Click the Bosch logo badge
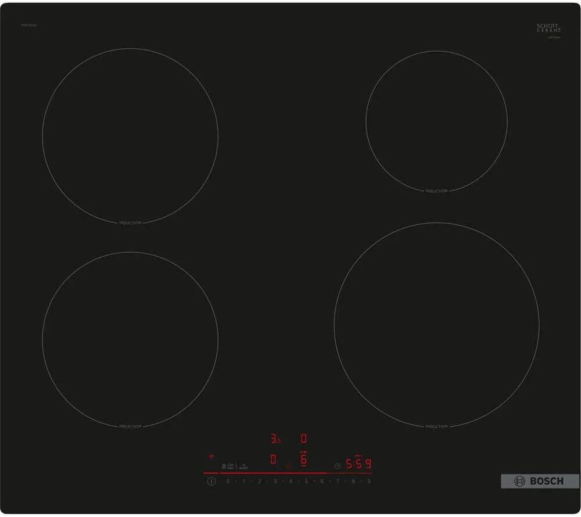 tap(540, 481)
